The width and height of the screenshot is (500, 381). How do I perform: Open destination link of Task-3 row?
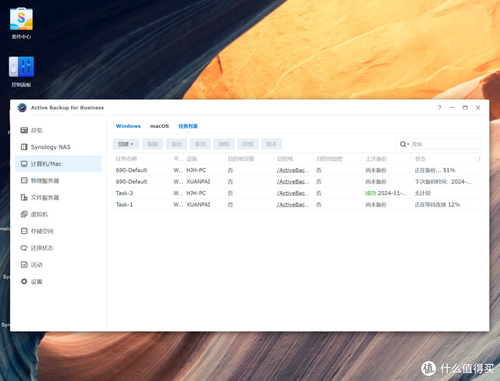(x=293, y=193)
